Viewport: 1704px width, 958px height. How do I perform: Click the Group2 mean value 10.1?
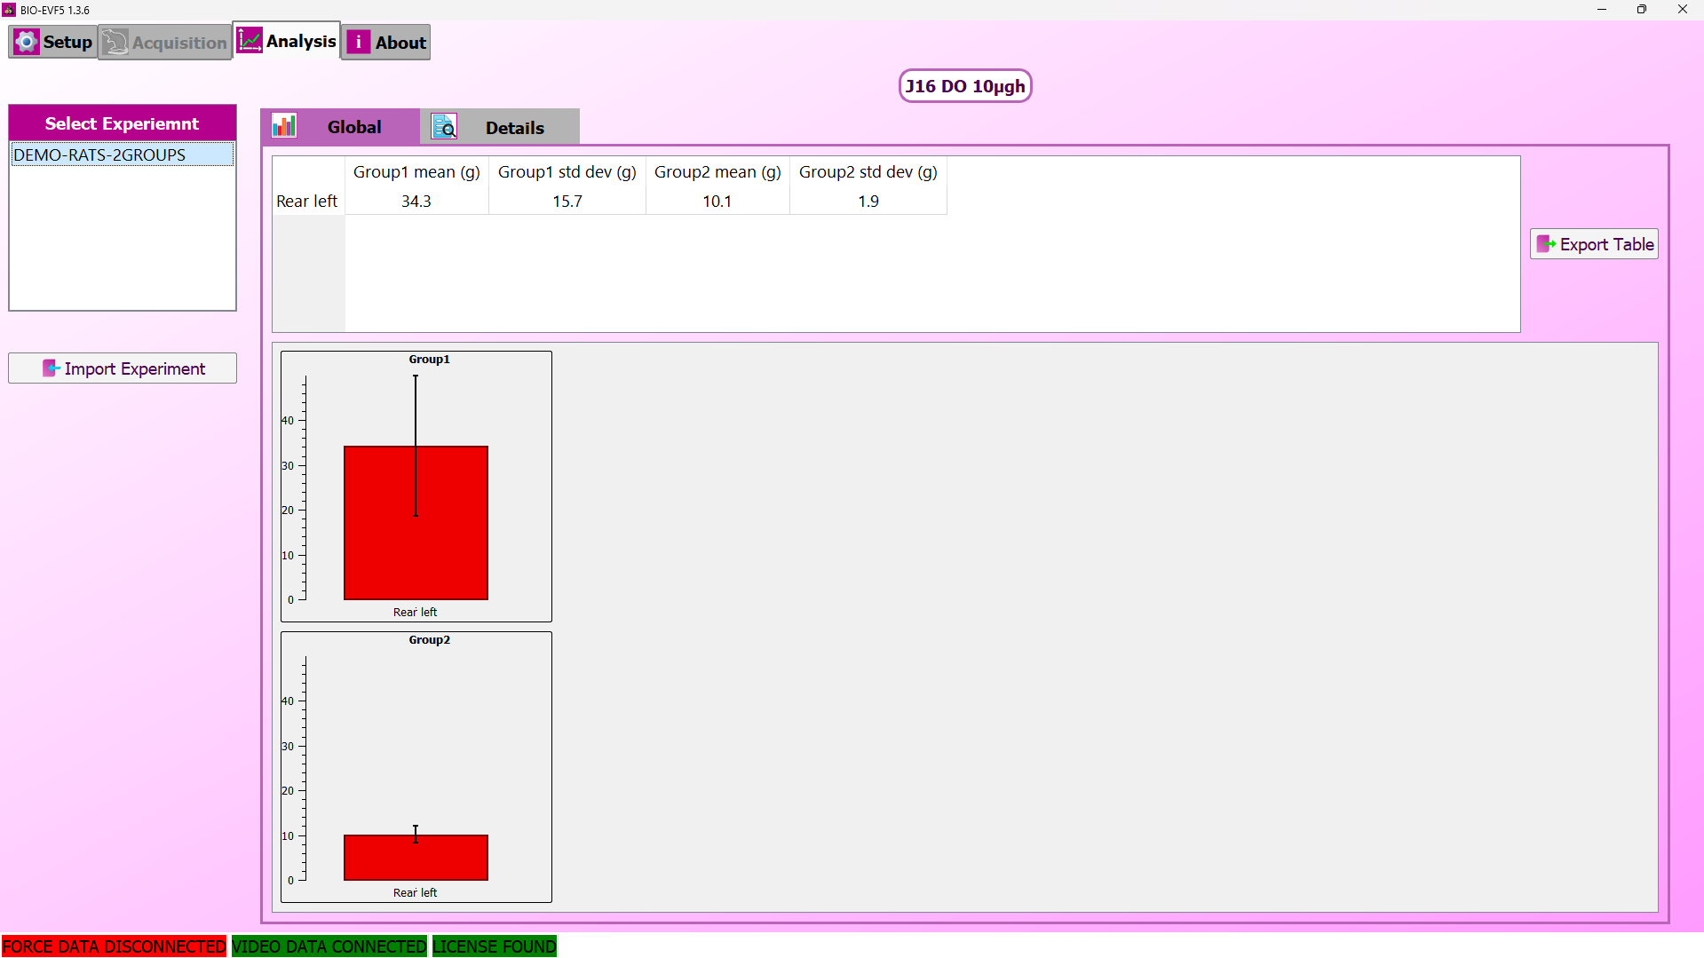point(717,202)
